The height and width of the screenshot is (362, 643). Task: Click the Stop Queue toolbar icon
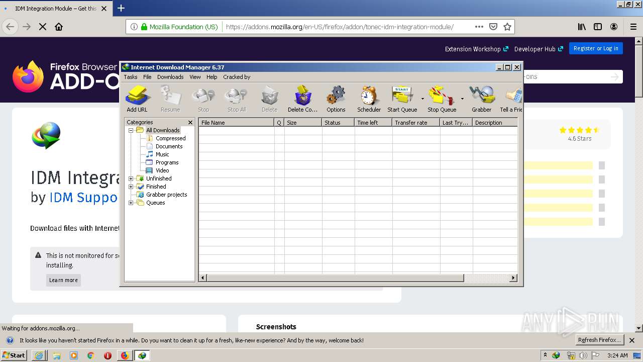coord(442,99)
